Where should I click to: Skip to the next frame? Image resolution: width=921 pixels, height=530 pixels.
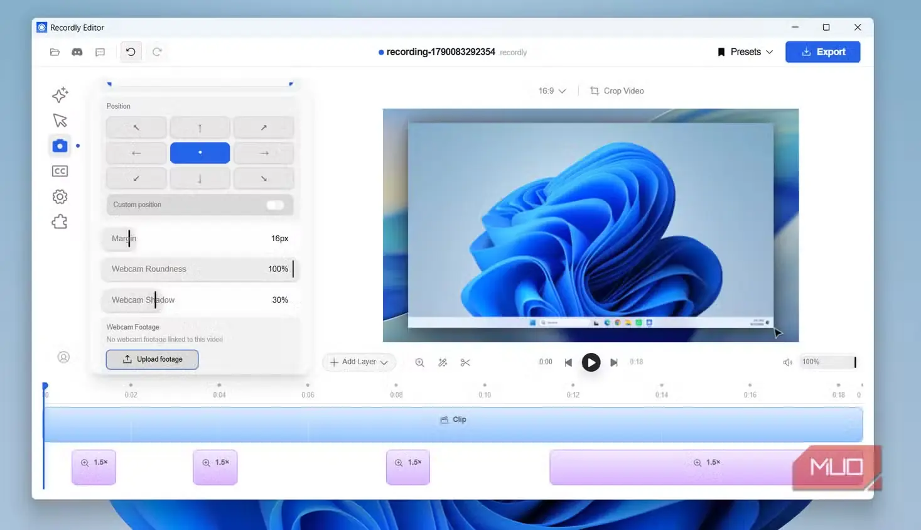(x=614, y=362)
